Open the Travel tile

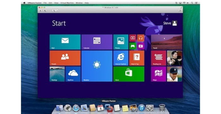click(166, 42)
